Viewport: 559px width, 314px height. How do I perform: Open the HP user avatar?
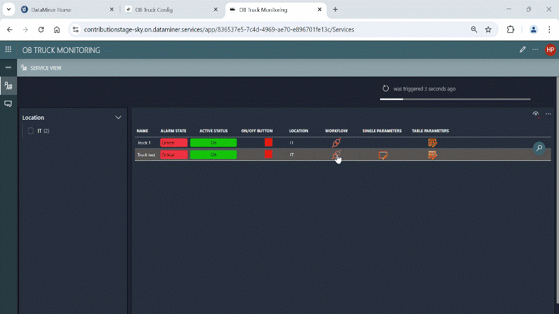point(550,50)
